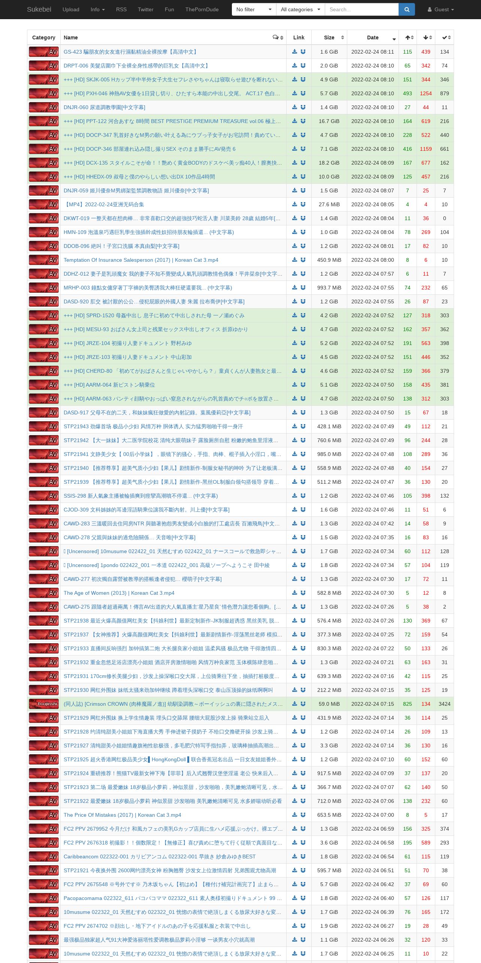Download torrent for SSIS-298 row
481x963 pixels.
click(x=295, y=496)
